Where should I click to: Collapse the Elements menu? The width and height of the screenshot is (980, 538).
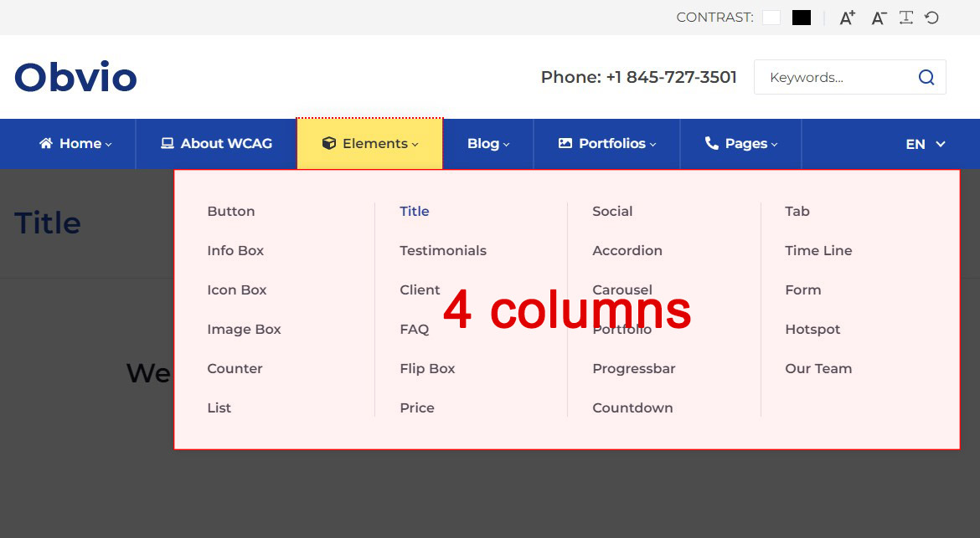pyautogui.click(x=370, y=144)
